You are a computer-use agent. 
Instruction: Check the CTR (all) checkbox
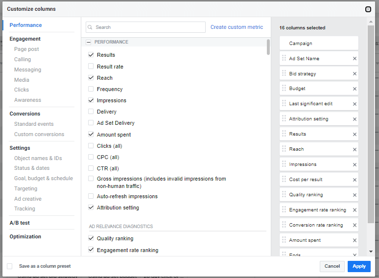pos(91,168)
